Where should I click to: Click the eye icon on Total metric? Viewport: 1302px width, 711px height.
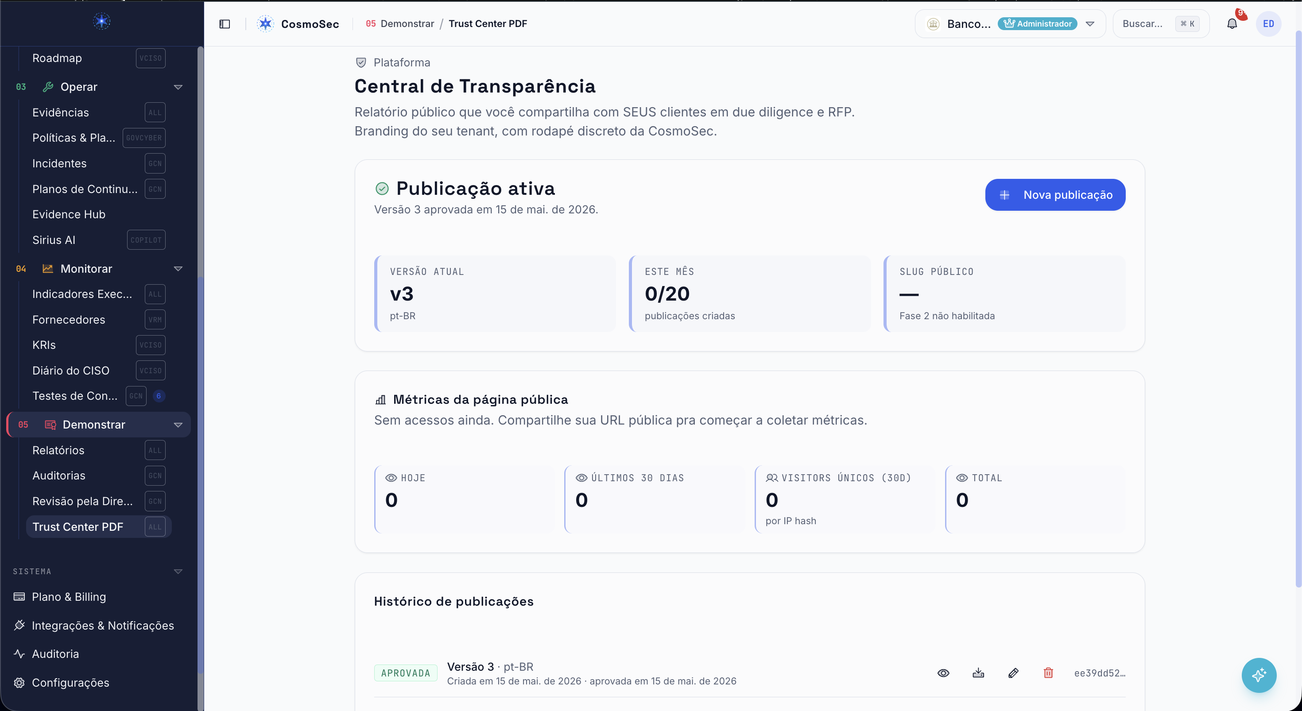coord(962,478)
